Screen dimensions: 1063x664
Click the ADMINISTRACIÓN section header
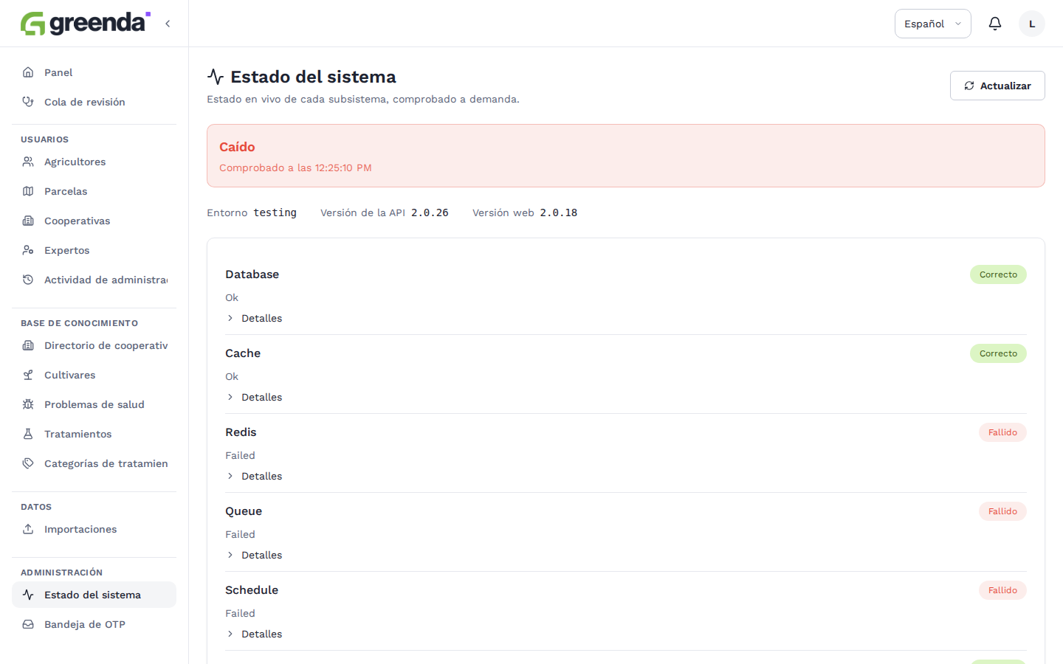pos(62,573)
